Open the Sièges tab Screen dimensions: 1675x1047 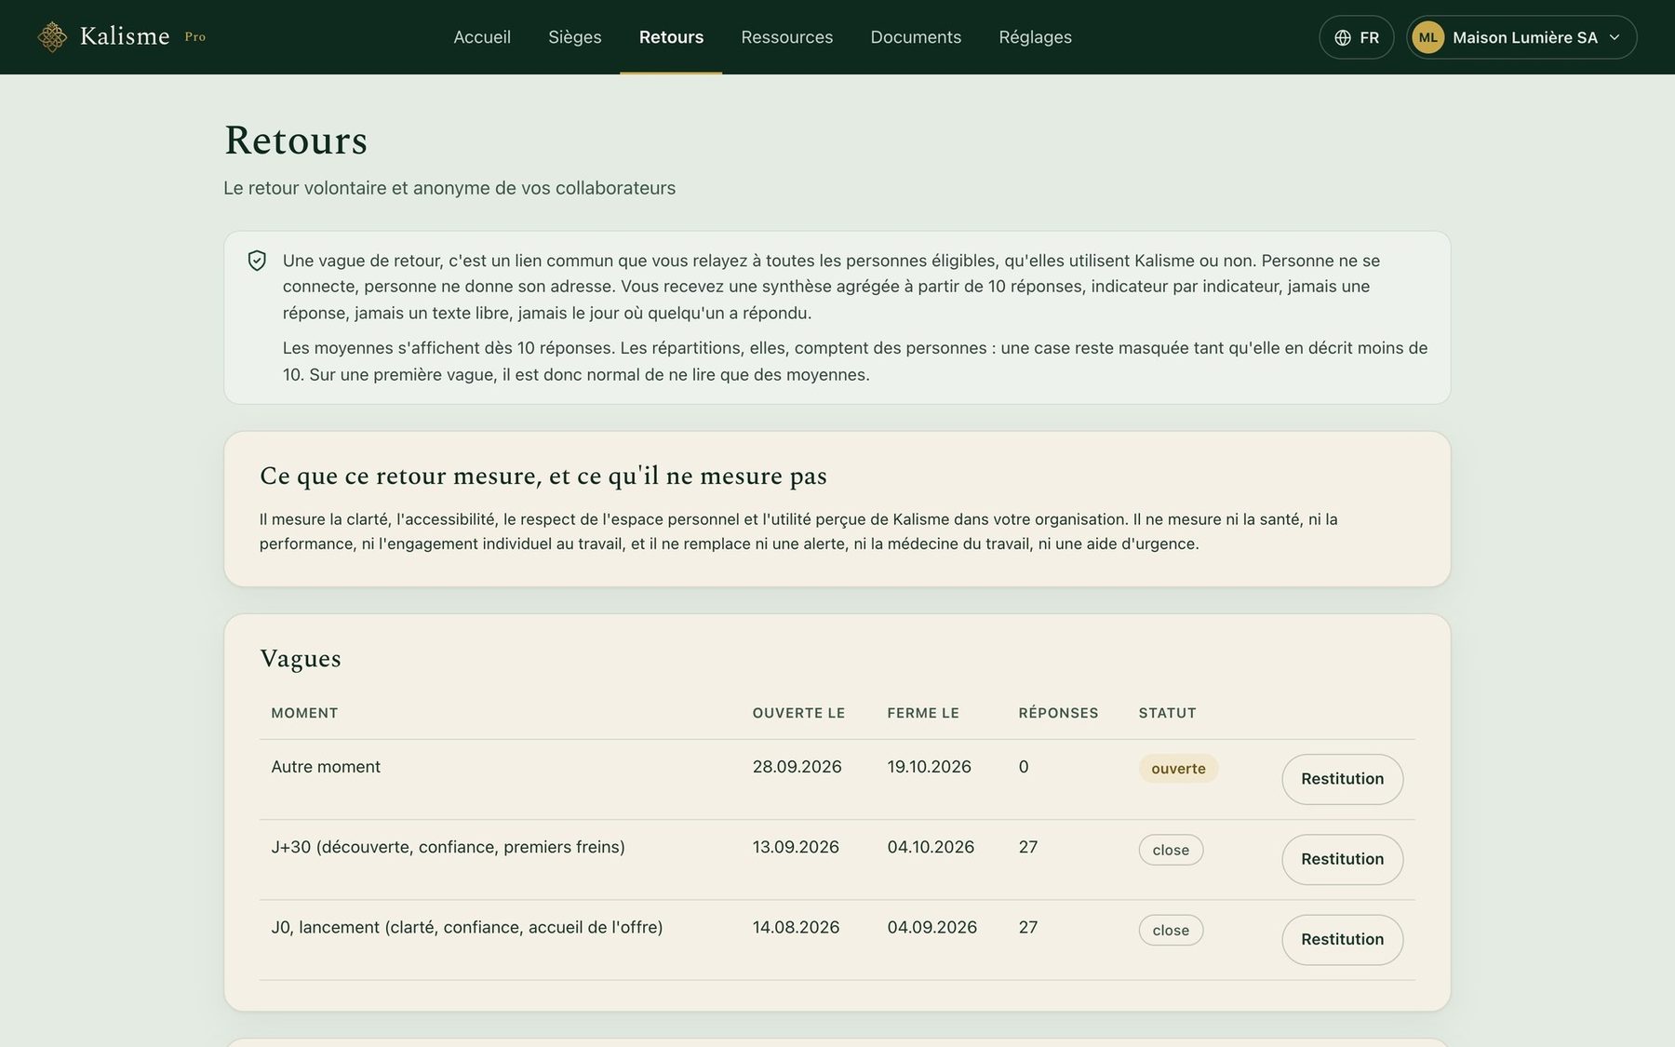[x=575, y=37]
